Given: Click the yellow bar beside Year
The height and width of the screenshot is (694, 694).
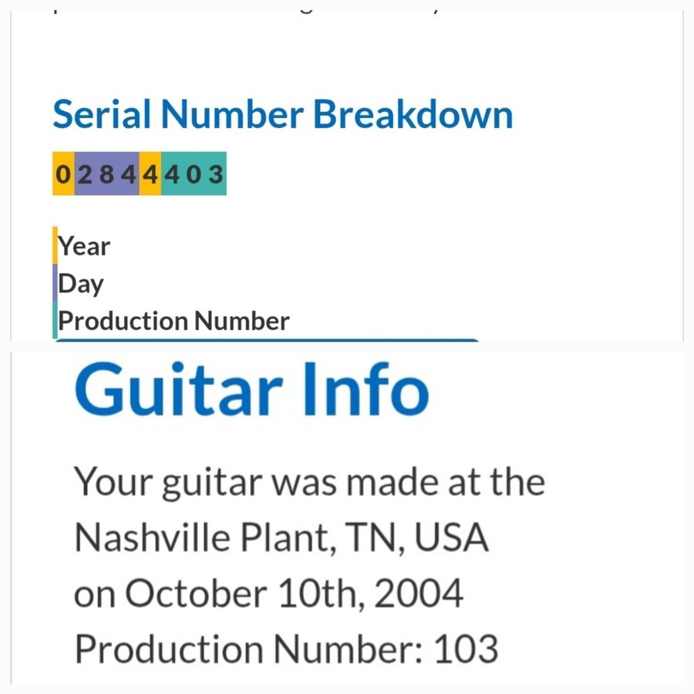Looking at the screenshot, I should pos(55,246).
